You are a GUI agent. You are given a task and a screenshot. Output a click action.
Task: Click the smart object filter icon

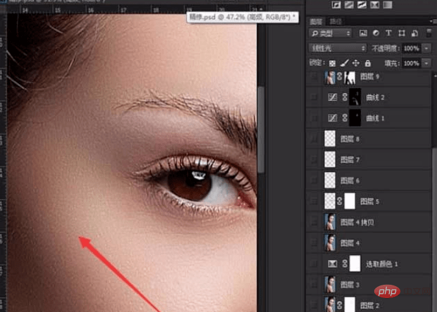[x=412, y=33]
